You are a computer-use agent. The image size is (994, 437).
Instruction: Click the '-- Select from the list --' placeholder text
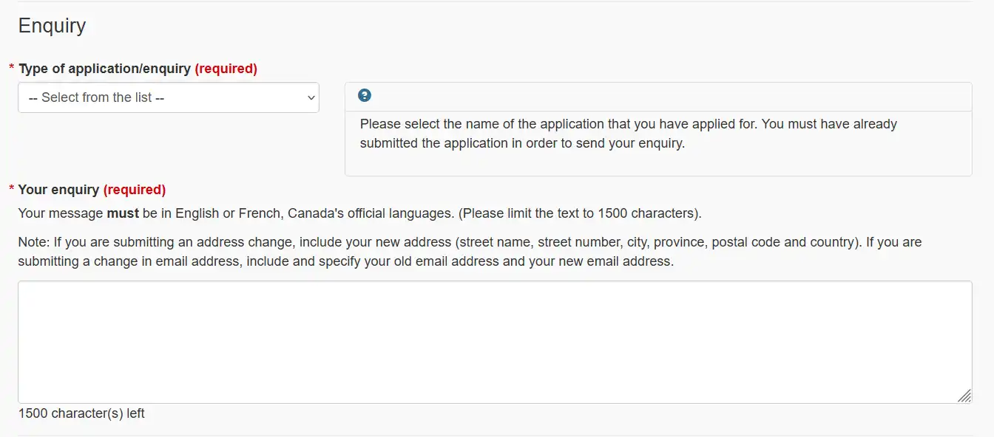[x=96, y=97]
